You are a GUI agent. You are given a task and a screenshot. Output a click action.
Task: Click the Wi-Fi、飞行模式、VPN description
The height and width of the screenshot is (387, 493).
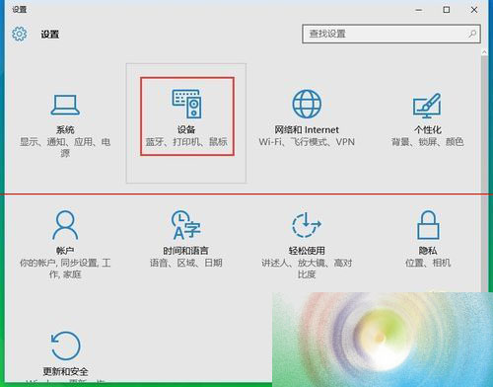pos(307,142)
